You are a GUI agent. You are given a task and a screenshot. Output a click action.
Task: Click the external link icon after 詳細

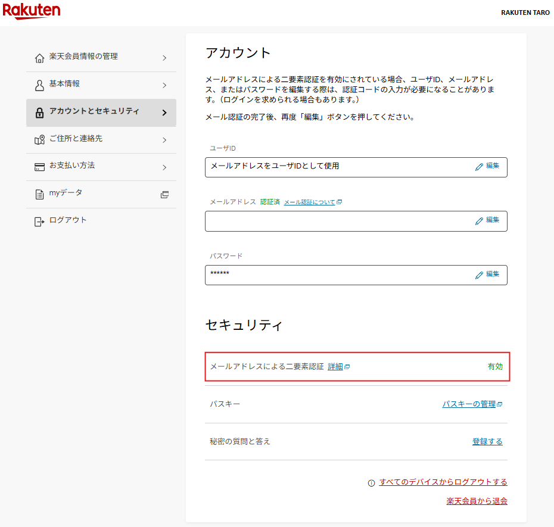tap(347, 367)
